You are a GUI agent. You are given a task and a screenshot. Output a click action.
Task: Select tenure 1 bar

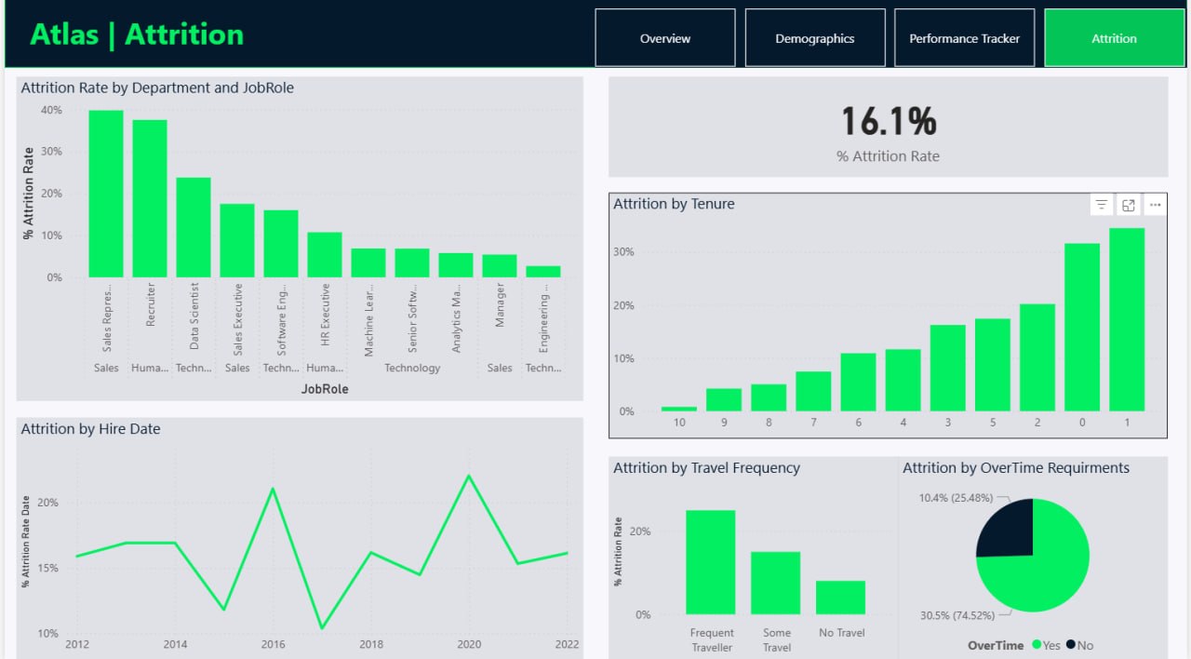[1127, 319]
